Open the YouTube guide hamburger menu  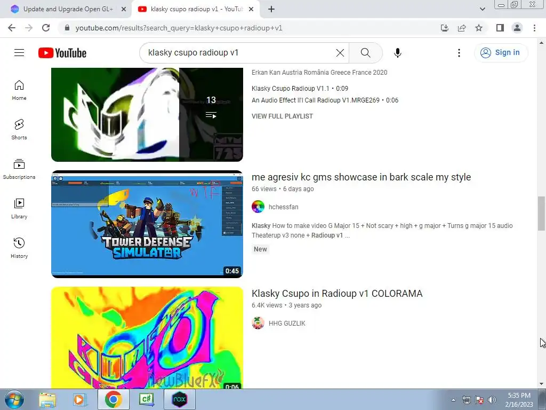pyautogui.click(x=19, y=53)
